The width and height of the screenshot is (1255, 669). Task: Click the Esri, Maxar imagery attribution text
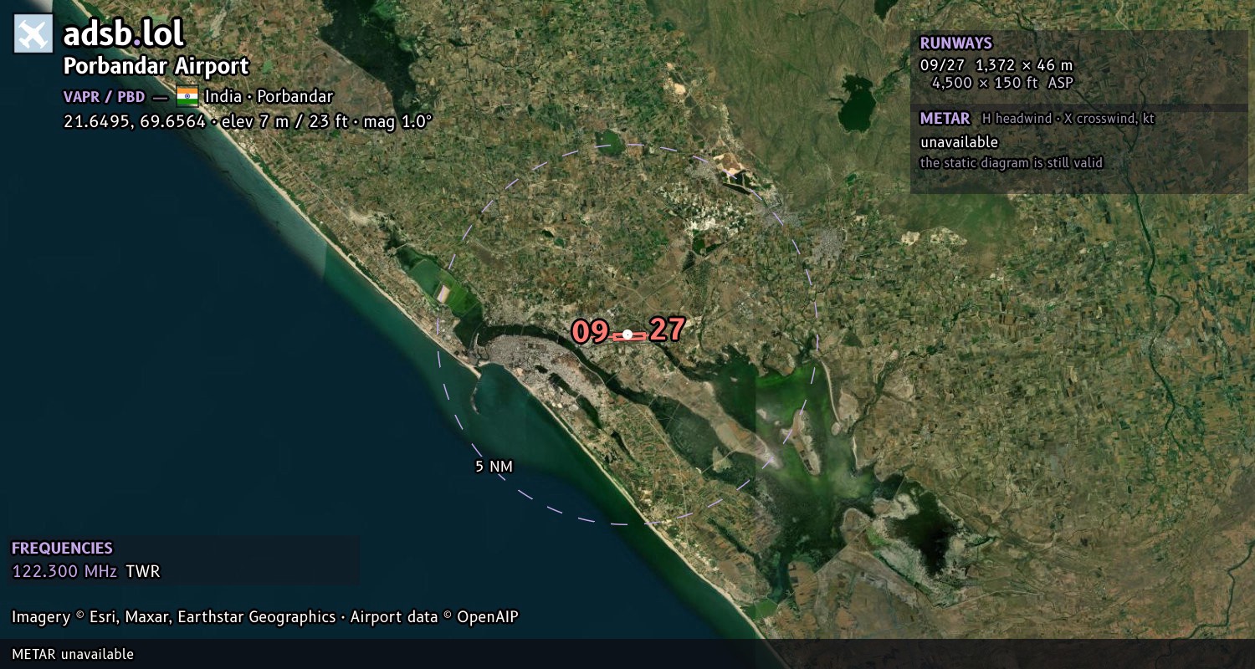tap(265, 617)
